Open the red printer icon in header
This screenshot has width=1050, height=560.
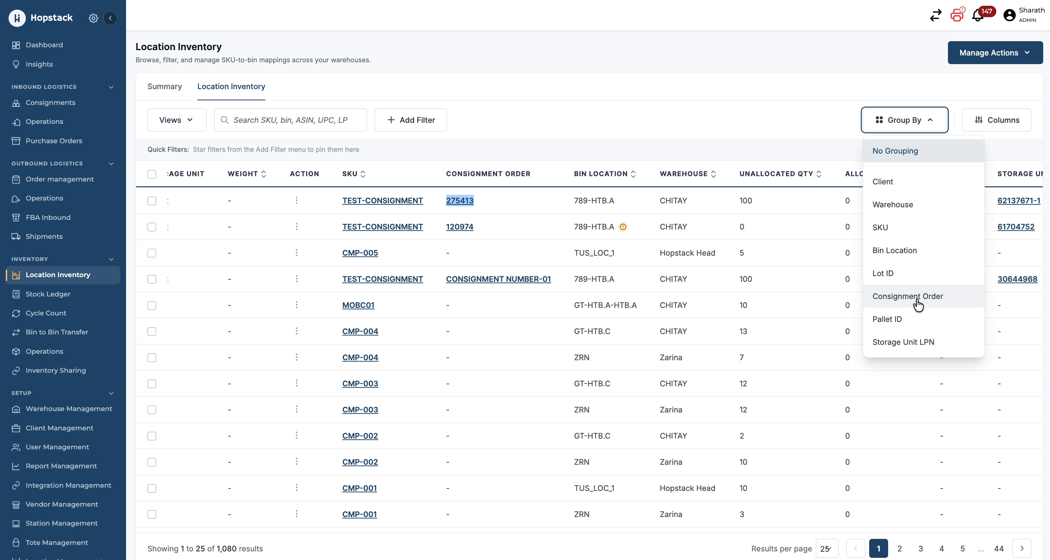[x=957, y=15]
